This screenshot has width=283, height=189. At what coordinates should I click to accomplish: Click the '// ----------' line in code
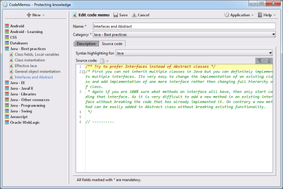click(x=100, y=122)
